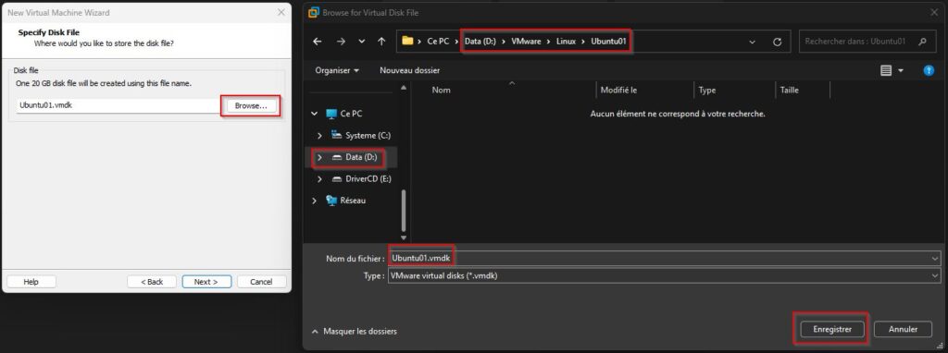Expand the Systeme (C:) node
This screenshot has height=353, width=948.
(x=319, y=136)
